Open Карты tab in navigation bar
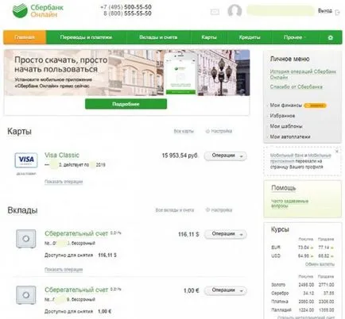 209,37
